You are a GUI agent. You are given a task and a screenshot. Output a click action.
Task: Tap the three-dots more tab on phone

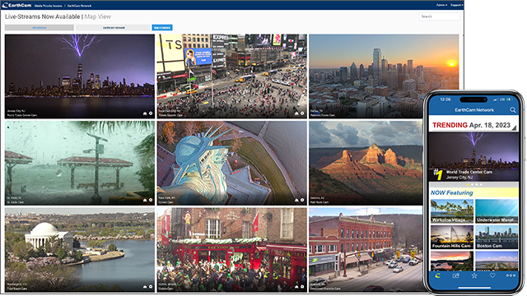[511, 275]
